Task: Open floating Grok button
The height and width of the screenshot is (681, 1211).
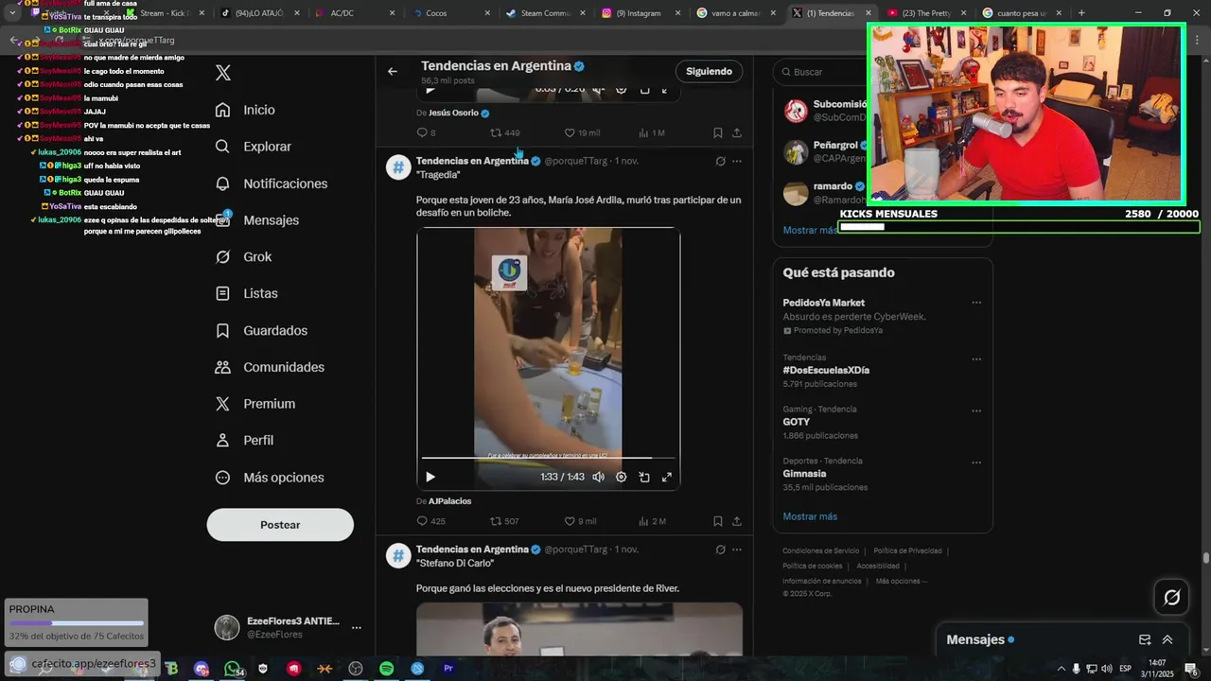Action: coord(1172,598)
